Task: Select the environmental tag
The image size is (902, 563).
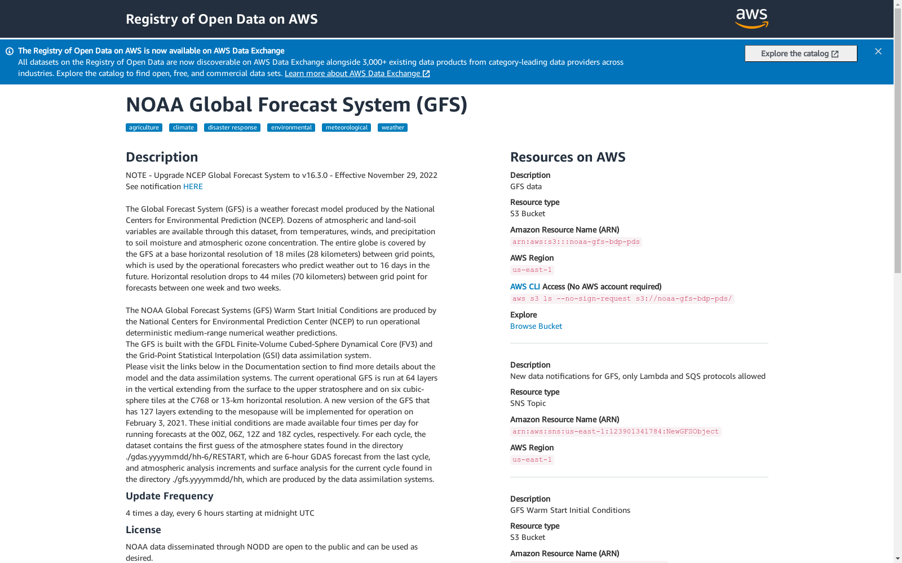Action: [x=291, y=128]
